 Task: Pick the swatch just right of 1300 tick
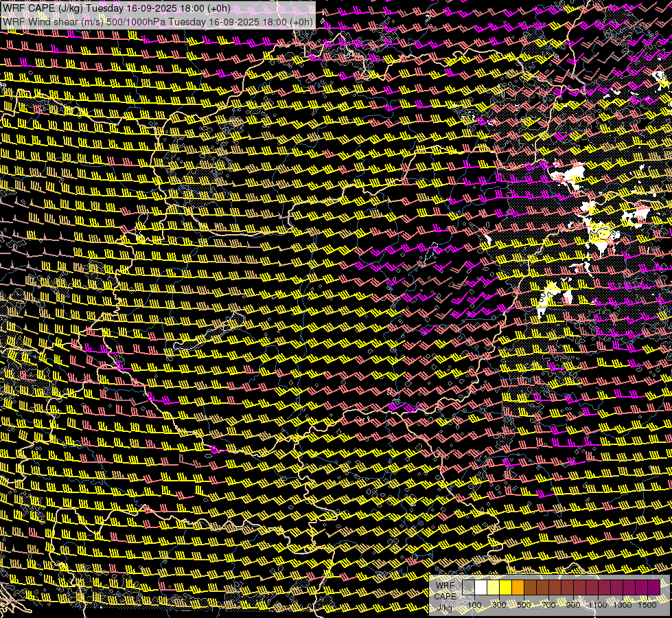(629, 587)
